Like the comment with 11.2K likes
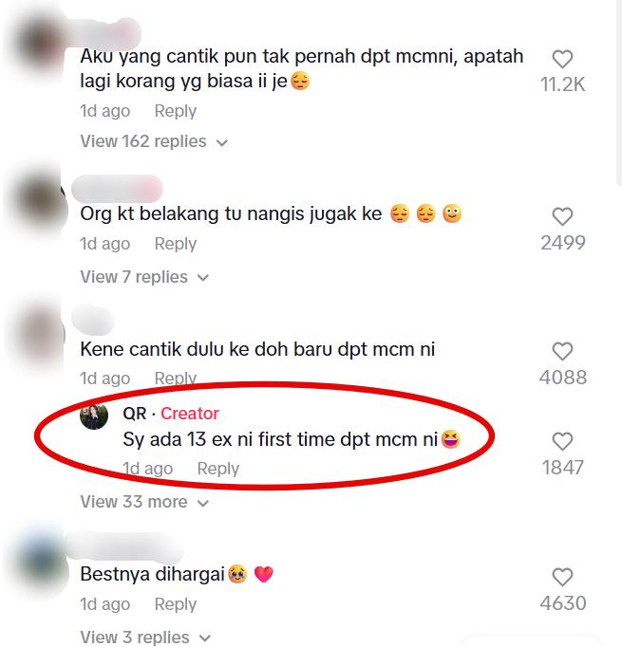 point(562,59)
